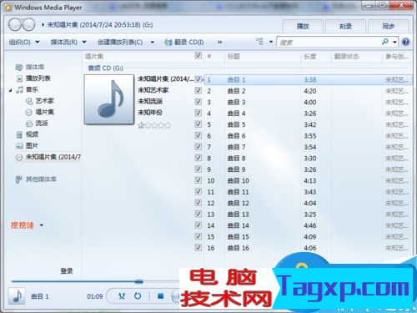Uncheck the checkbox for track 12

tap(198, 203)
